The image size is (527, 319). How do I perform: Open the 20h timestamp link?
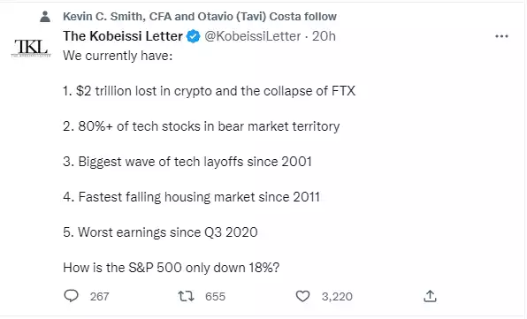324,36
